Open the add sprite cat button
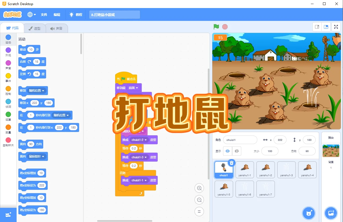The width and height of the screenshot is (343, 222). pos(309,213)
